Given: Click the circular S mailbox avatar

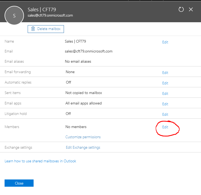Looking at the screenshot, I should pos(14,16).
